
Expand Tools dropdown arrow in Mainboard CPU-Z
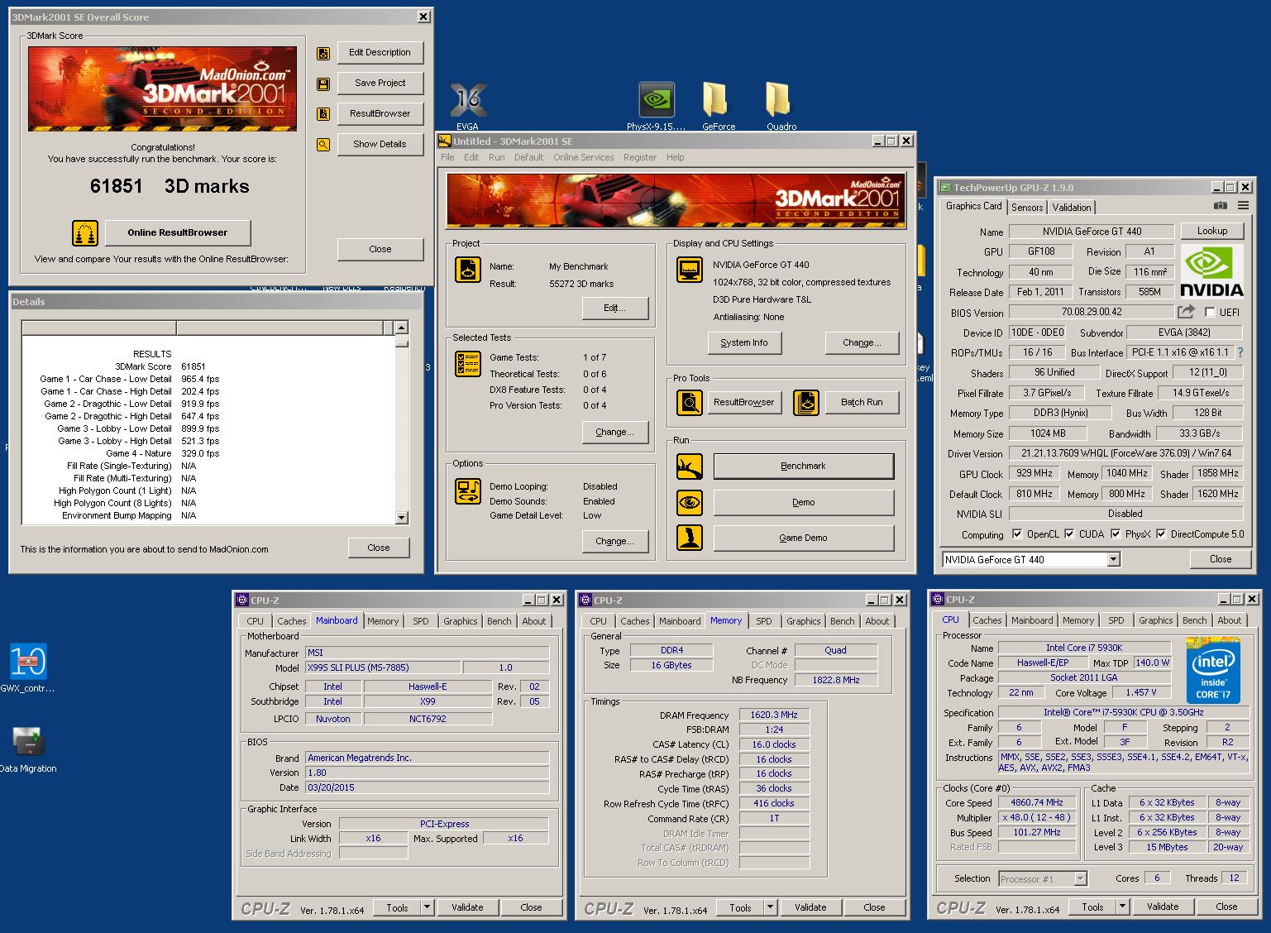pyautogui.click(x=428, y=907)
